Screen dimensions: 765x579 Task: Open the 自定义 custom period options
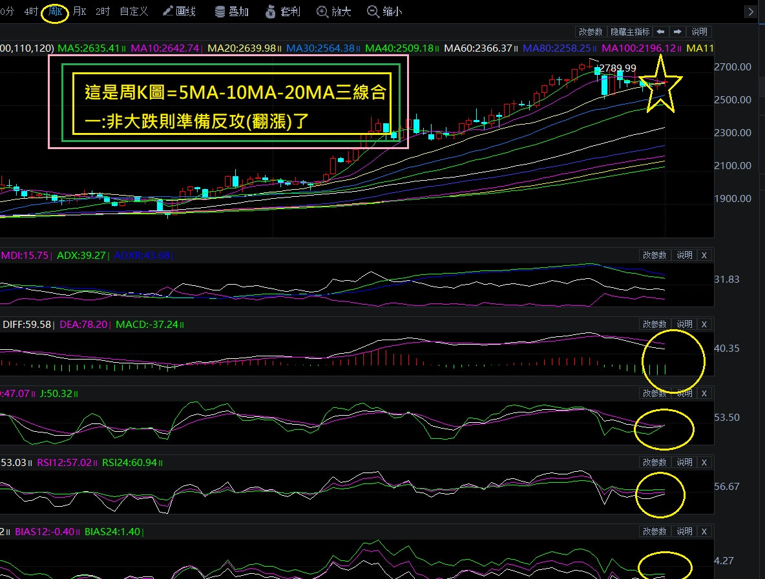click(x=134, y=11)
